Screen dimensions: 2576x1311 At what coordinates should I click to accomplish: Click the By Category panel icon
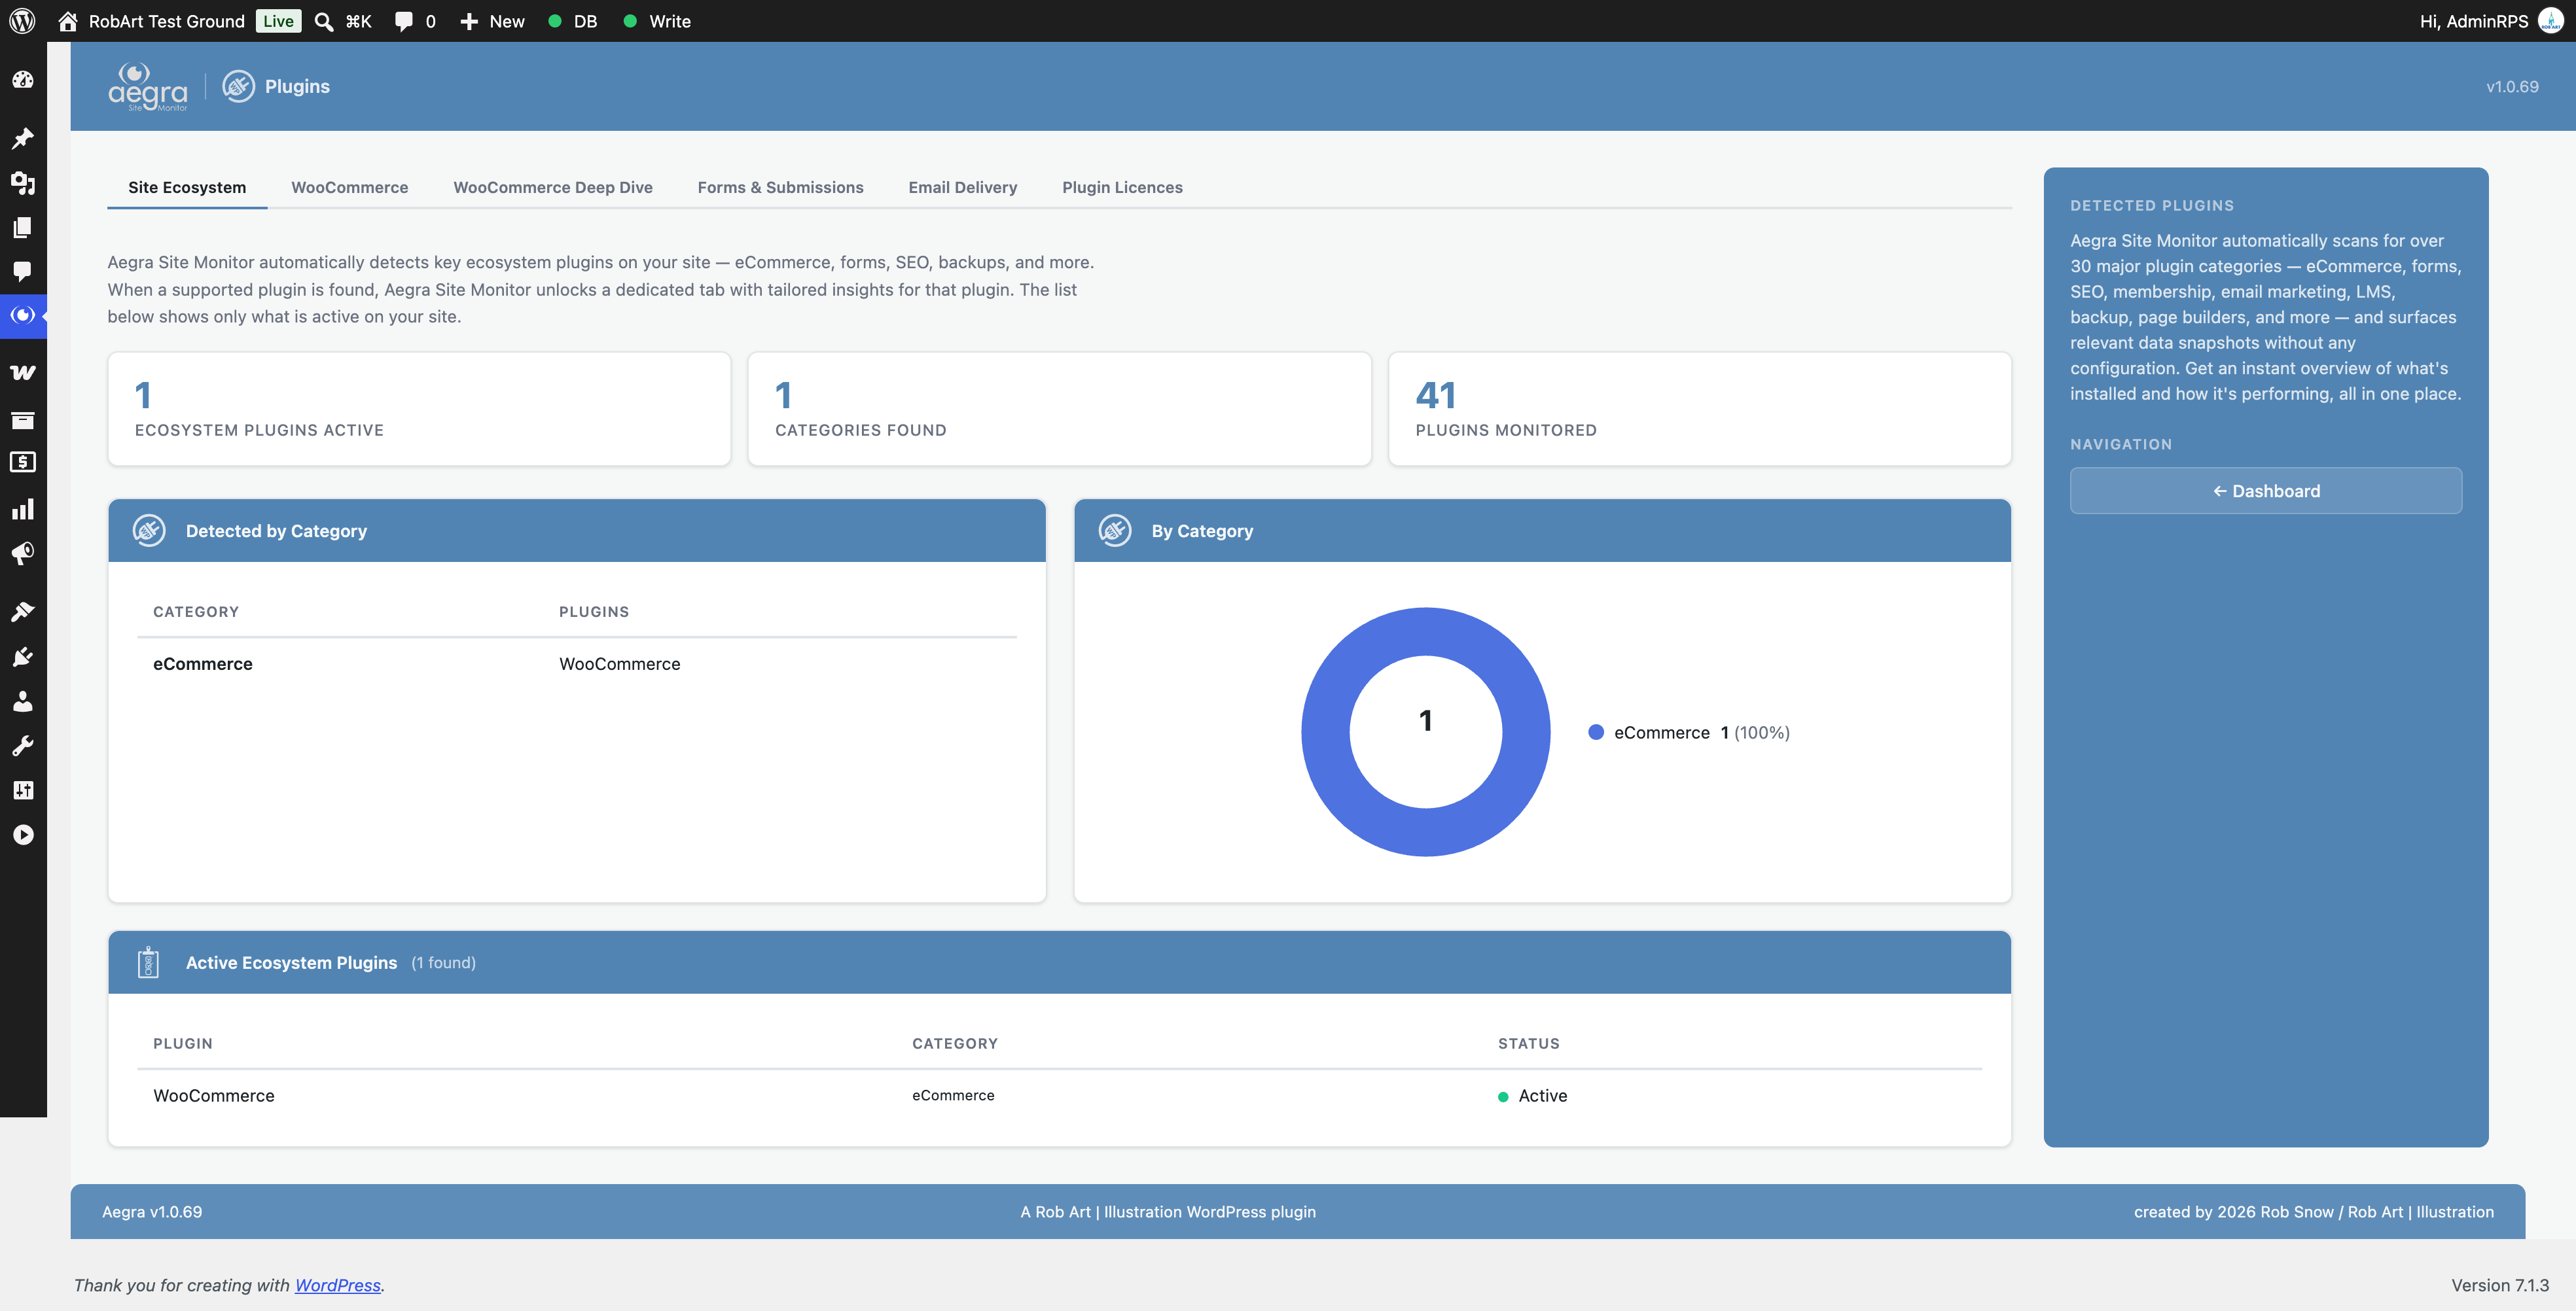pos(1115,531)
